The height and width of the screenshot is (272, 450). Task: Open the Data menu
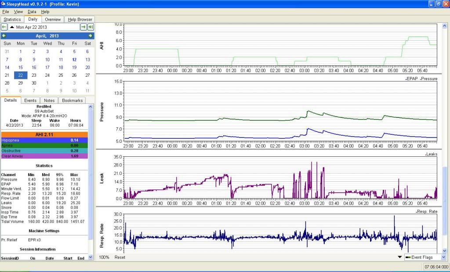32,11
